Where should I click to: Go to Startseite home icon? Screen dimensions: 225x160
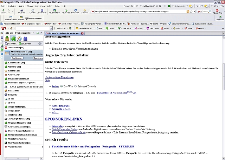[x=84, y=11]
